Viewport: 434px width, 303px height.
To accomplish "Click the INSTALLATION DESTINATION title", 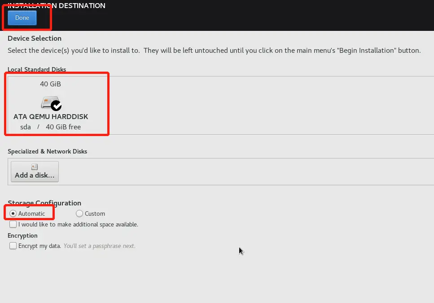I will pyautogui.click(x=57, y=5).
